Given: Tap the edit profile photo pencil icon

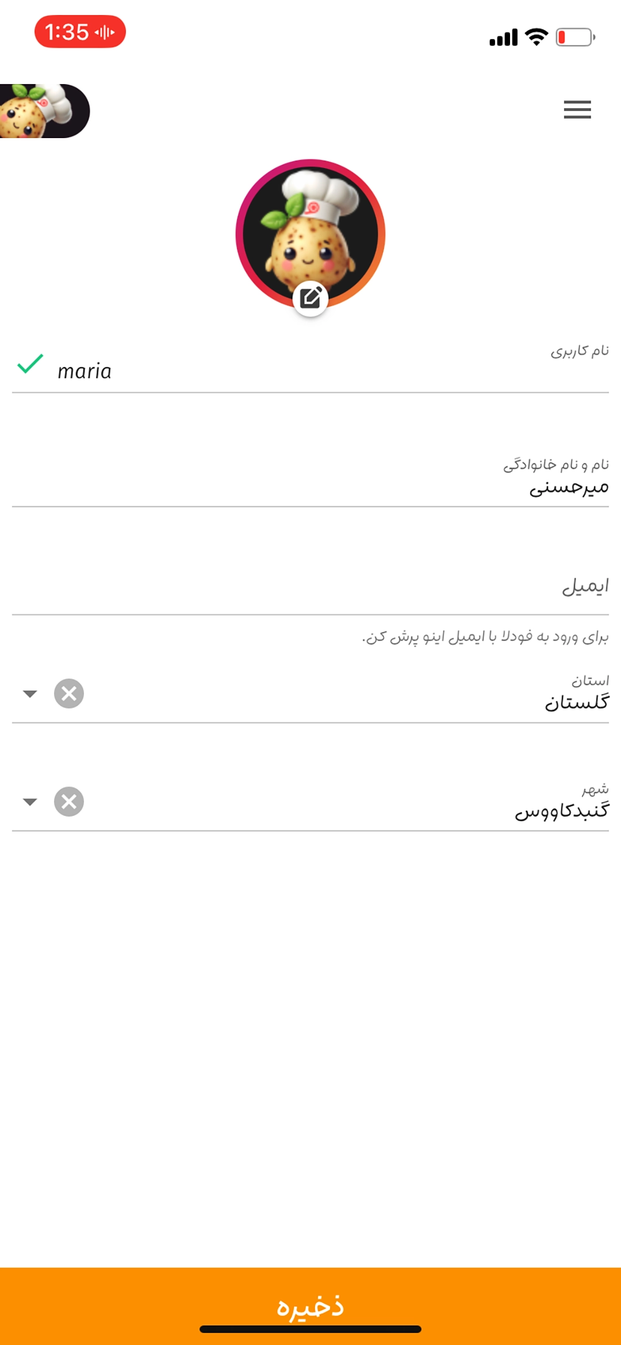Looking at the screenshot, I should pyautogui.click(x=310, y=298).
